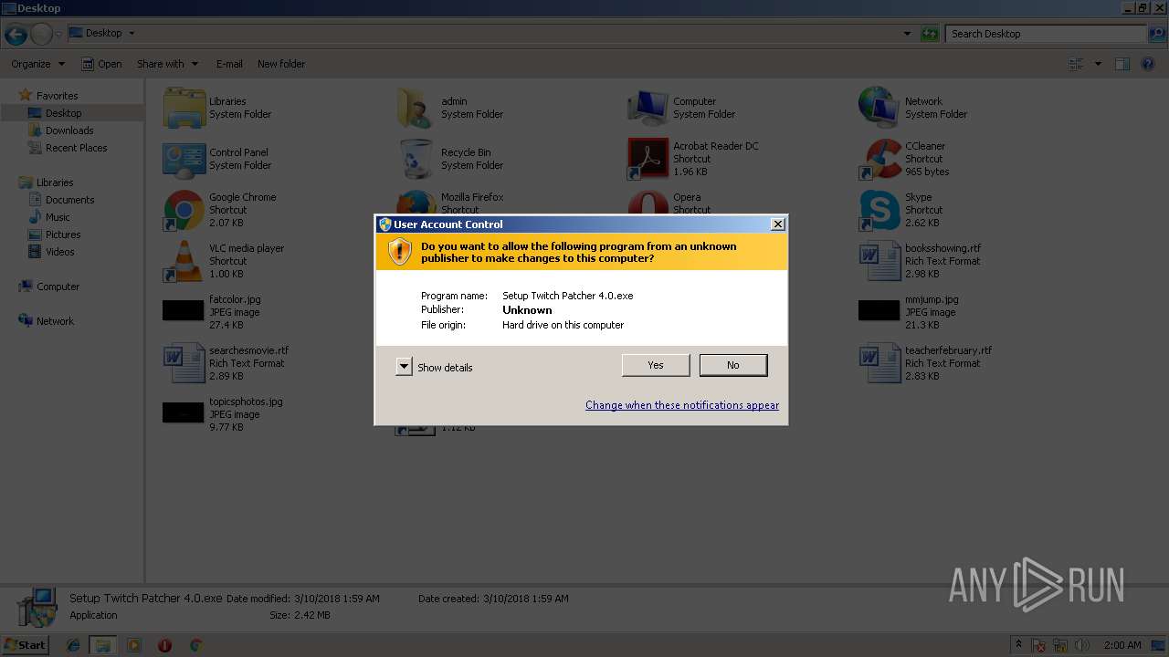This screenshot has height=657, width=1169.
Task: Open the Libraries system folder icon
Action: 184,108
